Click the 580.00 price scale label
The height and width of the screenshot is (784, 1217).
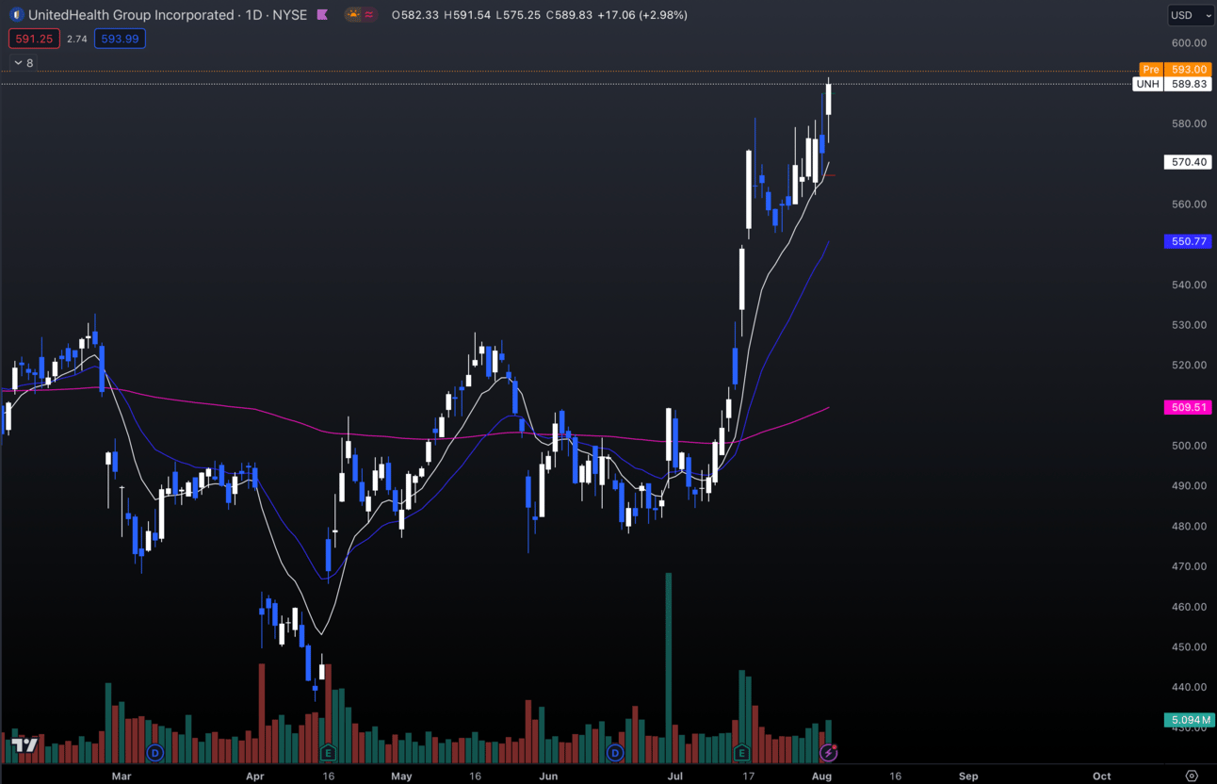tap(1189, 123)
